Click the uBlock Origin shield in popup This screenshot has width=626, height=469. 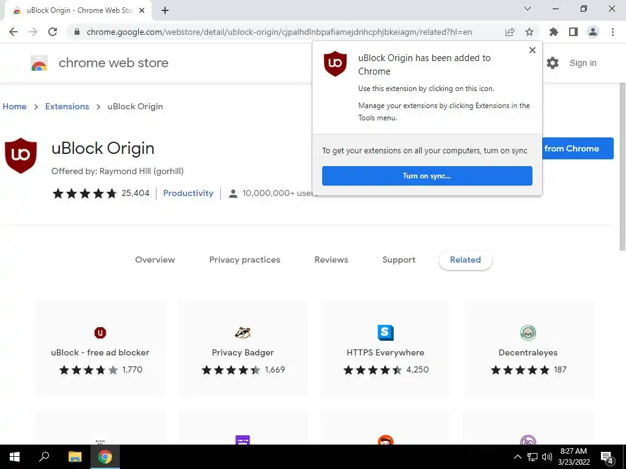tap(335, 64)
